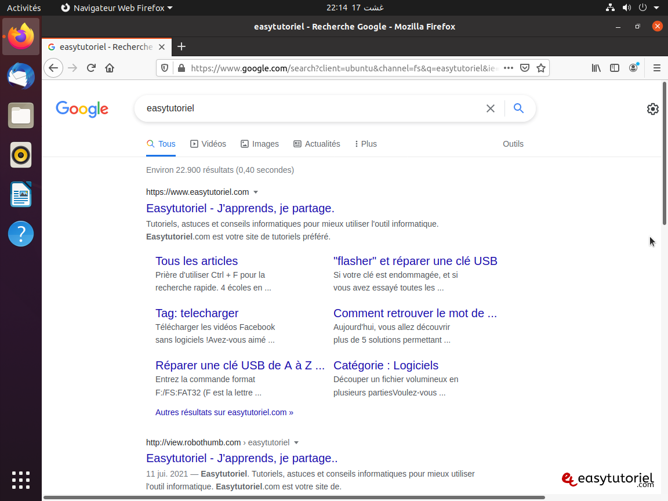Viewport: 668px width, 501px height.
Task: Open Firefox account avatar menu
Action: point(633,68)
